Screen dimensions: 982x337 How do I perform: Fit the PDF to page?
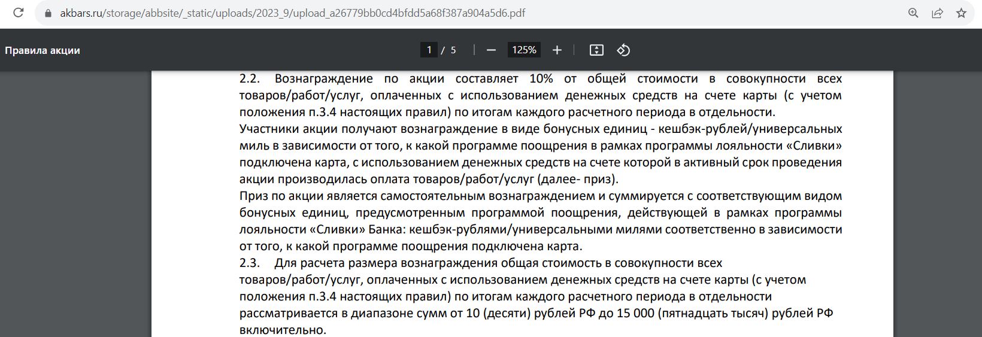pyautogui.click(x=596, y=50)
